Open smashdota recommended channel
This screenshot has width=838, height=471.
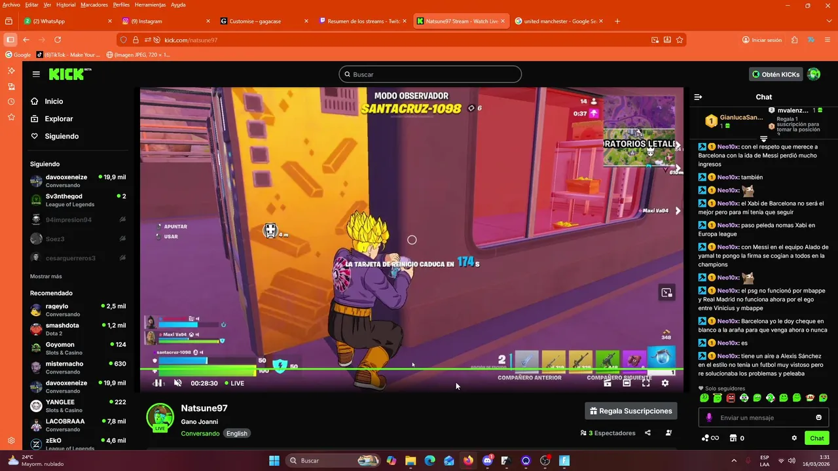point(78,329)
